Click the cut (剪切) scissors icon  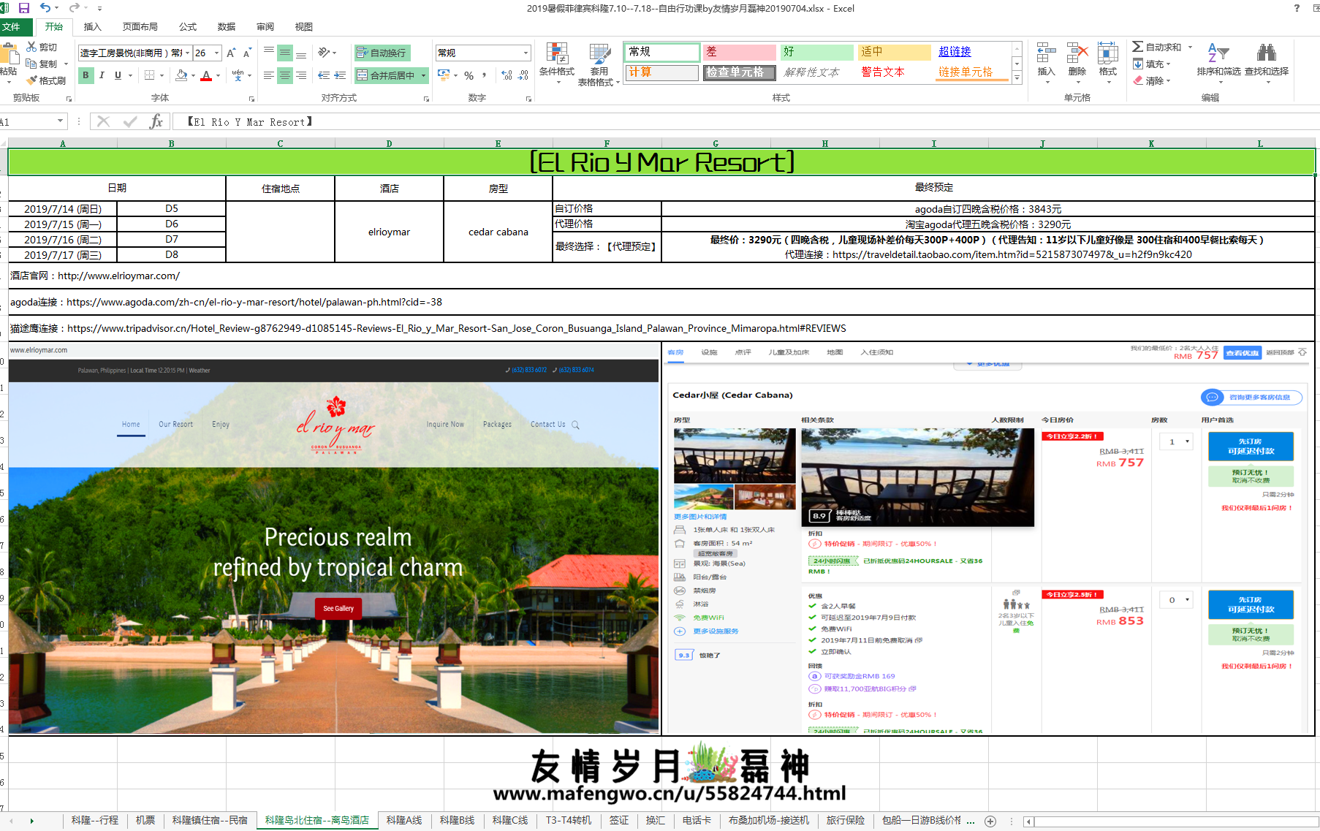point(31,47)
